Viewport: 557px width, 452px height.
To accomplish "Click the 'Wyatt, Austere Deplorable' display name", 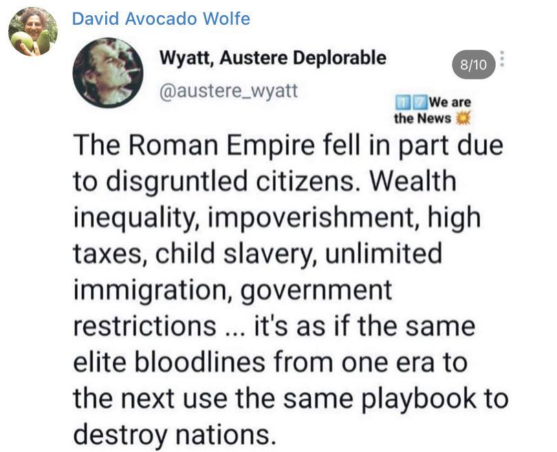I will pos(273,58).
